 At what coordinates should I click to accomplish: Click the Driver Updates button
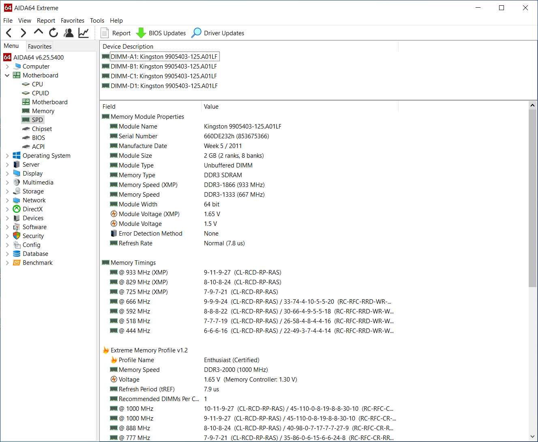click(218, 33)
